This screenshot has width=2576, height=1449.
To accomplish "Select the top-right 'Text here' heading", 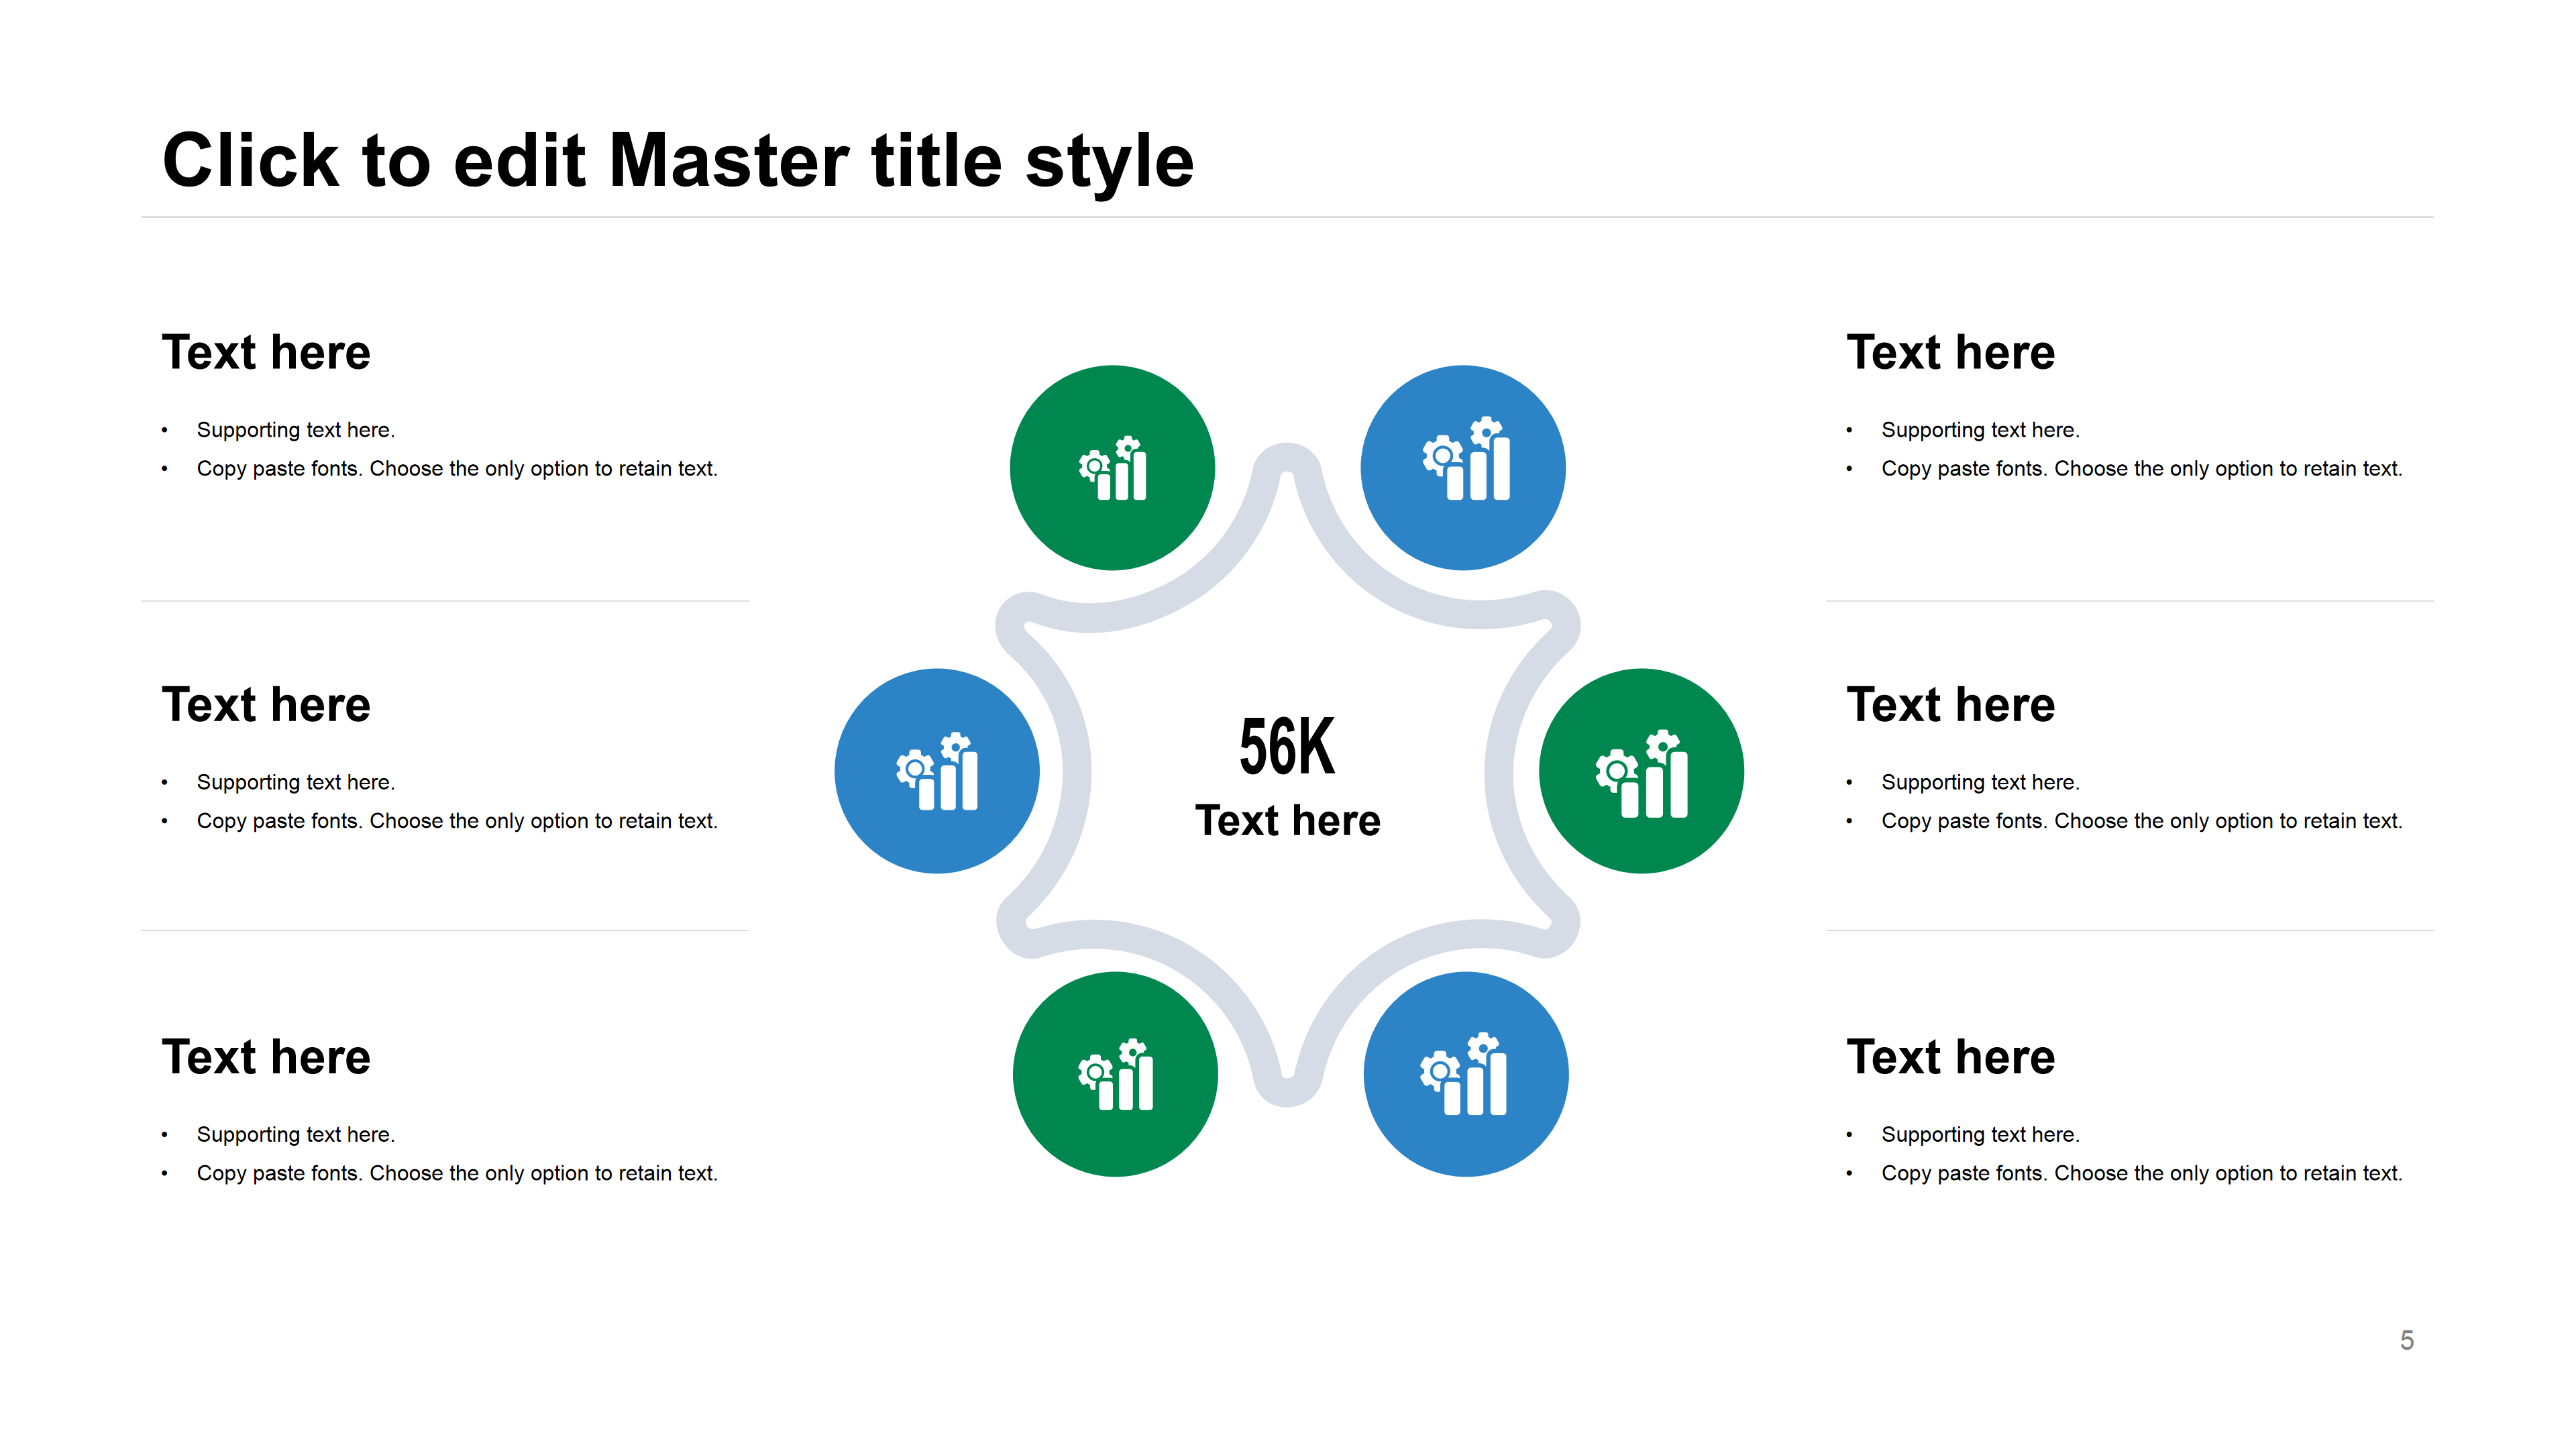I will 1951,353.
